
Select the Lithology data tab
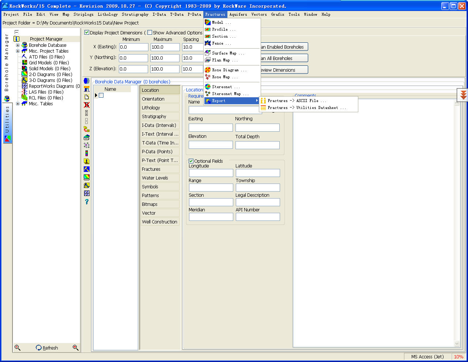coord(160,108)
